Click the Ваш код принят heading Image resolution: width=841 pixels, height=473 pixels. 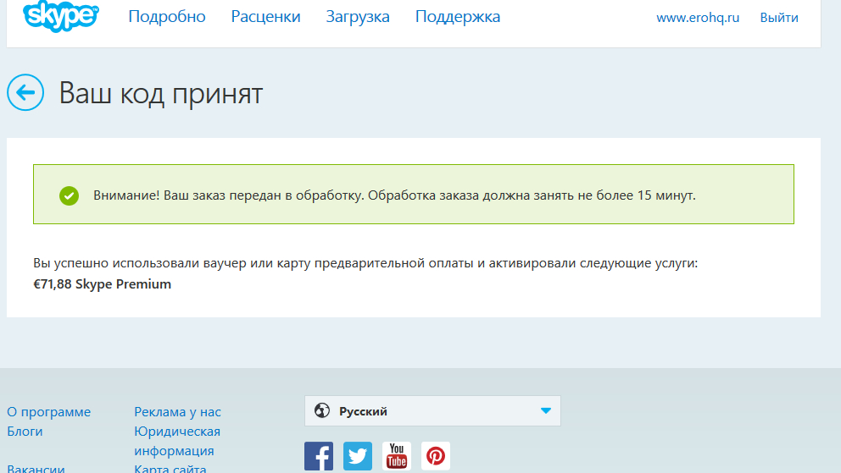(161, 93)
